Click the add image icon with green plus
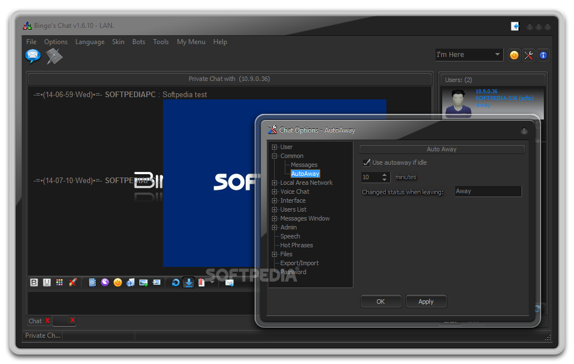This screenshot has width=574, height=364. click(143, 282)
